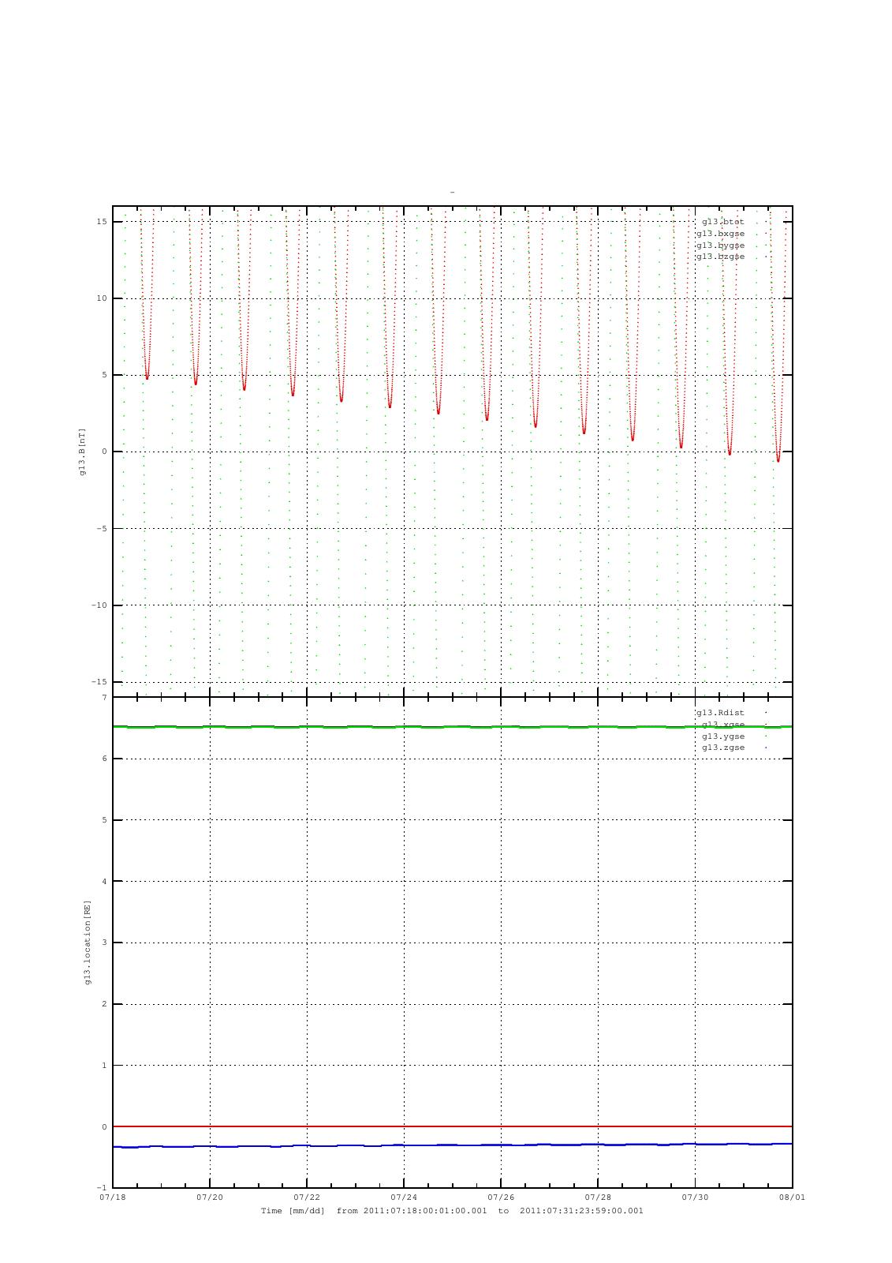Click the blue zgse line below zero

453,1145
